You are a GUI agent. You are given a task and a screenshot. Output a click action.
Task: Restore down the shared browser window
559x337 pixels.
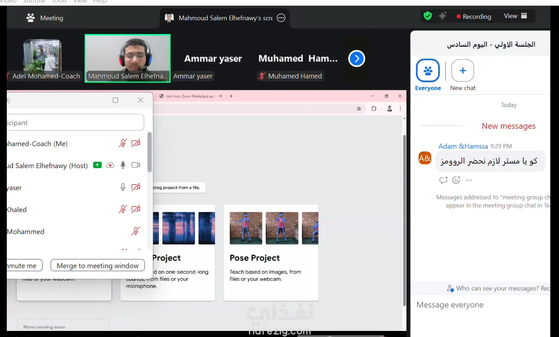(x=386, y=96)
